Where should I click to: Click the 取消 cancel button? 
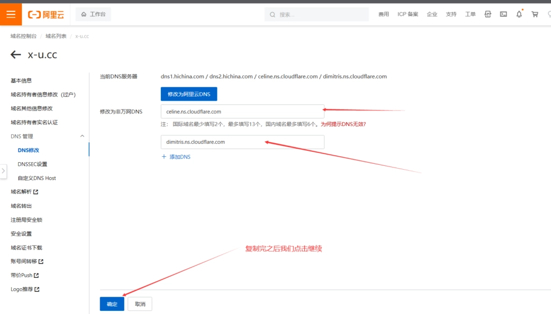(140, 304)
